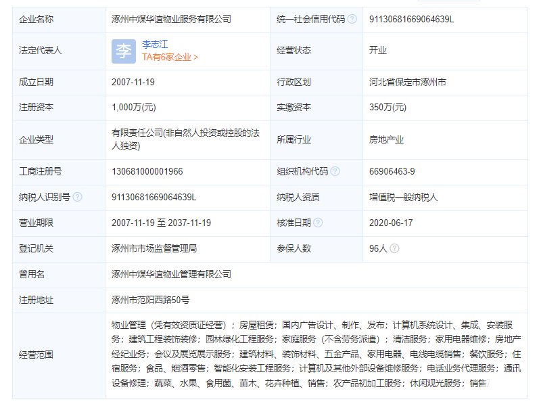Click insured count 96人
The width and height of the screenshot is (541, 406).
378,248
